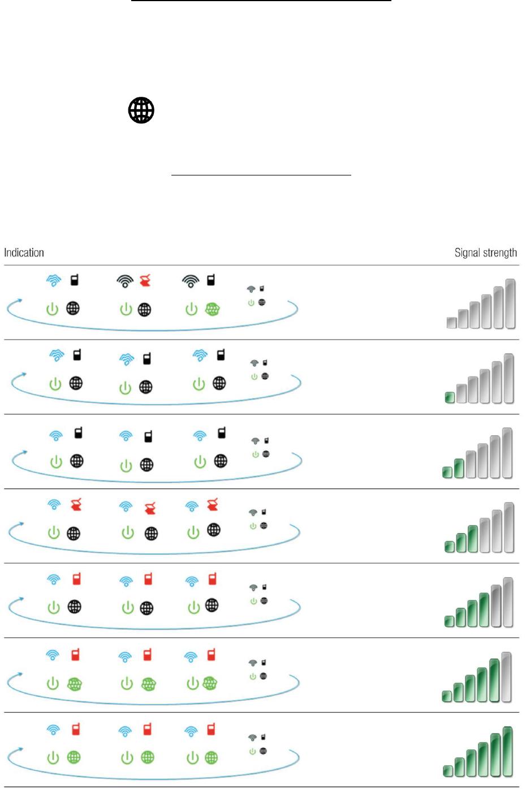Click black Wi-Fi icon beside red crossed phone
The width and height of the screenshot is (526, 789).
tap(125, 281)
